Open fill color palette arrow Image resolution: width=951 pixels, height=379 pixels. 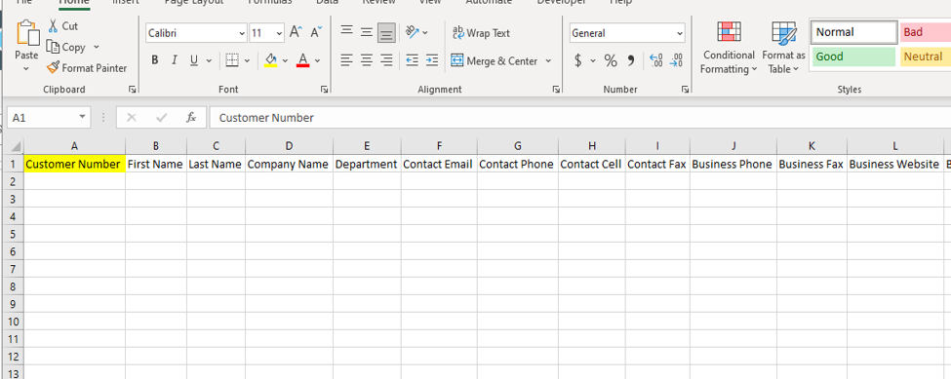point(285,60)
